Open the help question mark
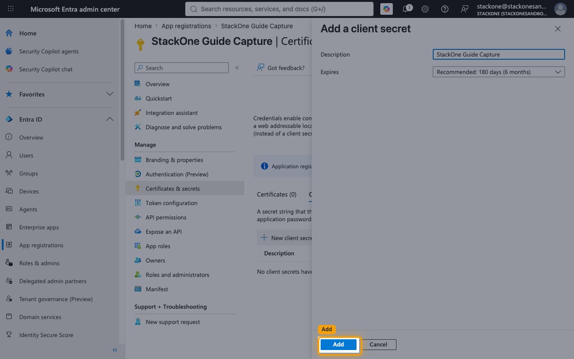This screenshot has height=359, width=574. click(x=445, y=9)
